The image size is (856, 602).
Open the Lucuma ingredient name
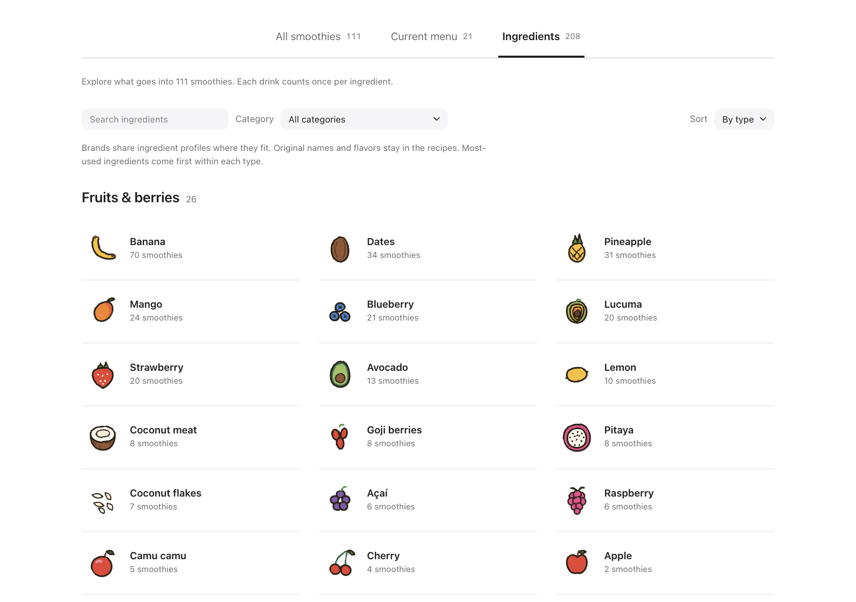tap(623, 304)
